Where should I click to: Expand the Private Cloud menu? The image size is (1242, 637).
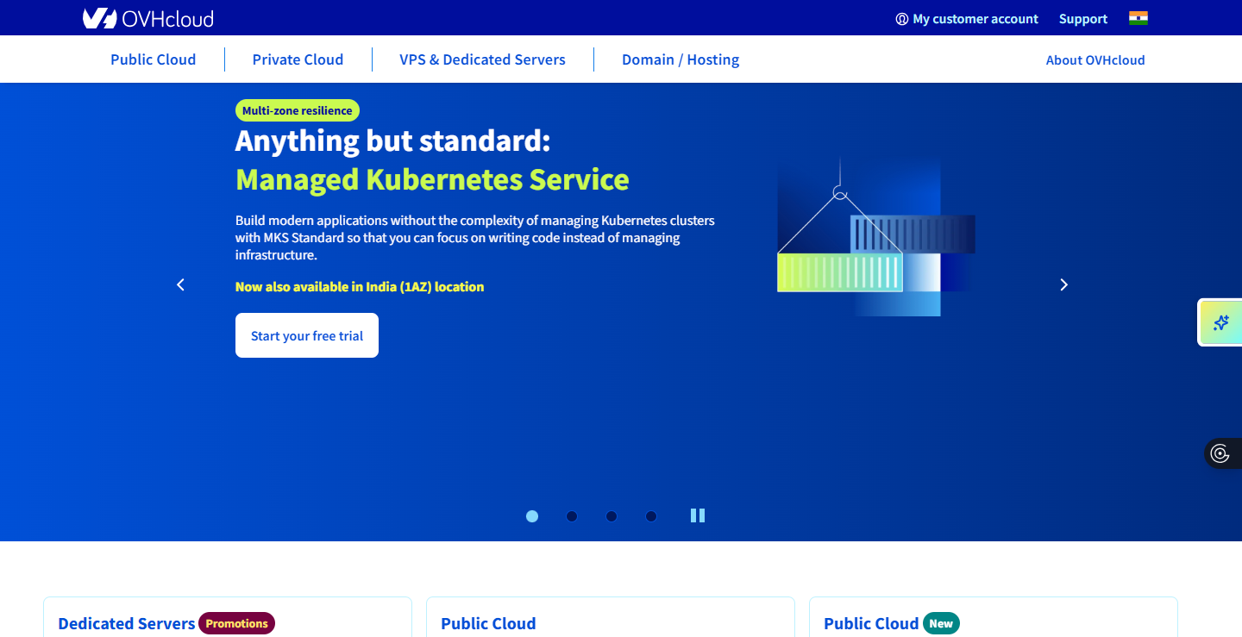point(298,59)
